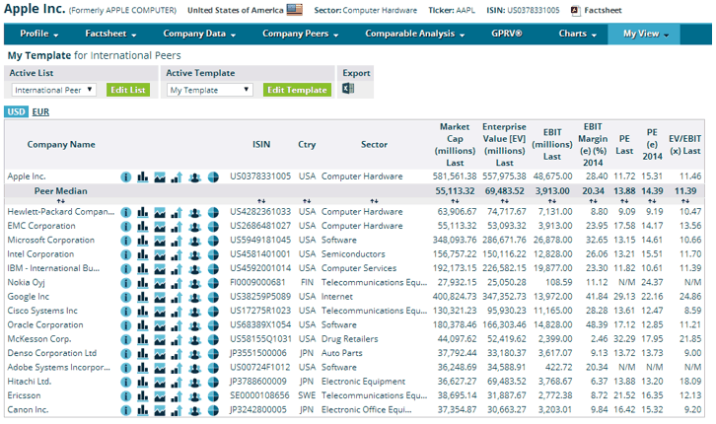Screen dimensions: 716x424
Task: Click Hitachi EV/EBIT value 18.09
Action: pos(690,382)
